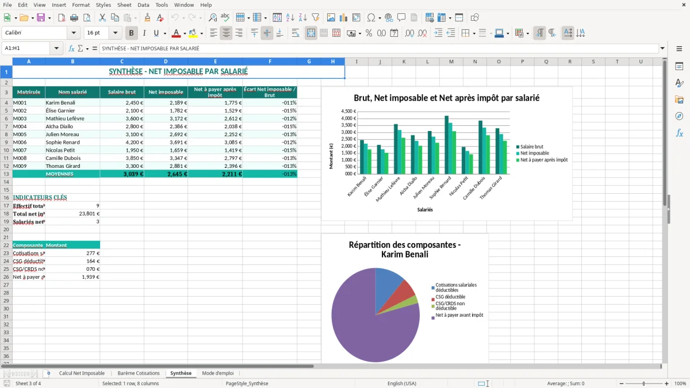Screen dimensions: 690x388
Task: Click zoom out minus button
Action: pos(621,383)
